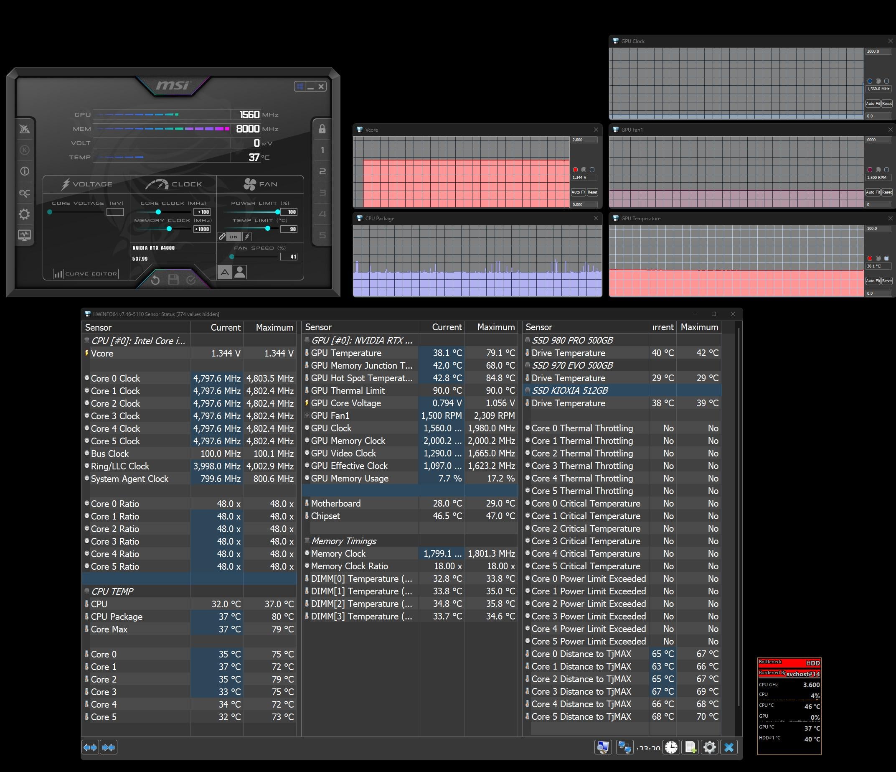Select the SSD KIOXIA 512GB group header

coord(622,390)
